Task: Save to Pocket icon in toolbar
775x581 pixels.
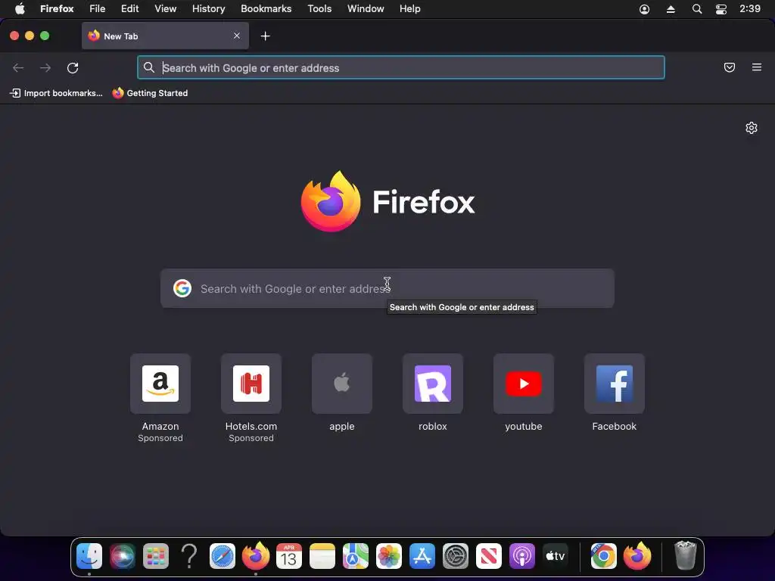Action: (x=730, y=67)
